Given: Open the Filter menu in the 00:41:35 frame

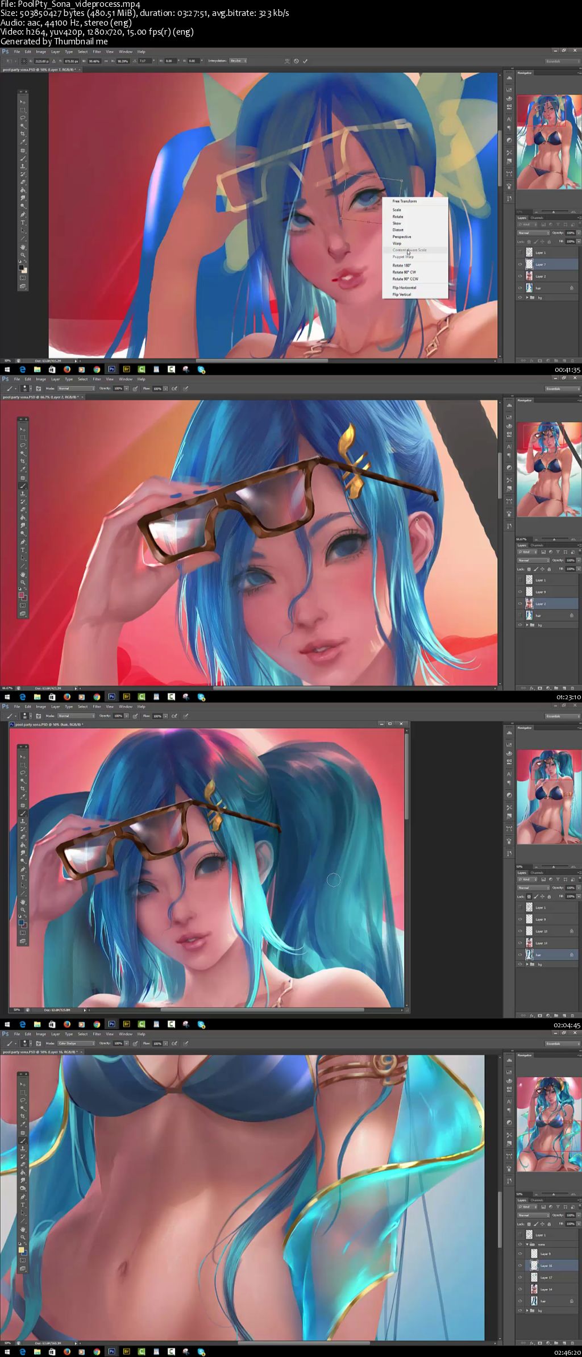Looking at the screenshot, I should click(x=97, y=52).
